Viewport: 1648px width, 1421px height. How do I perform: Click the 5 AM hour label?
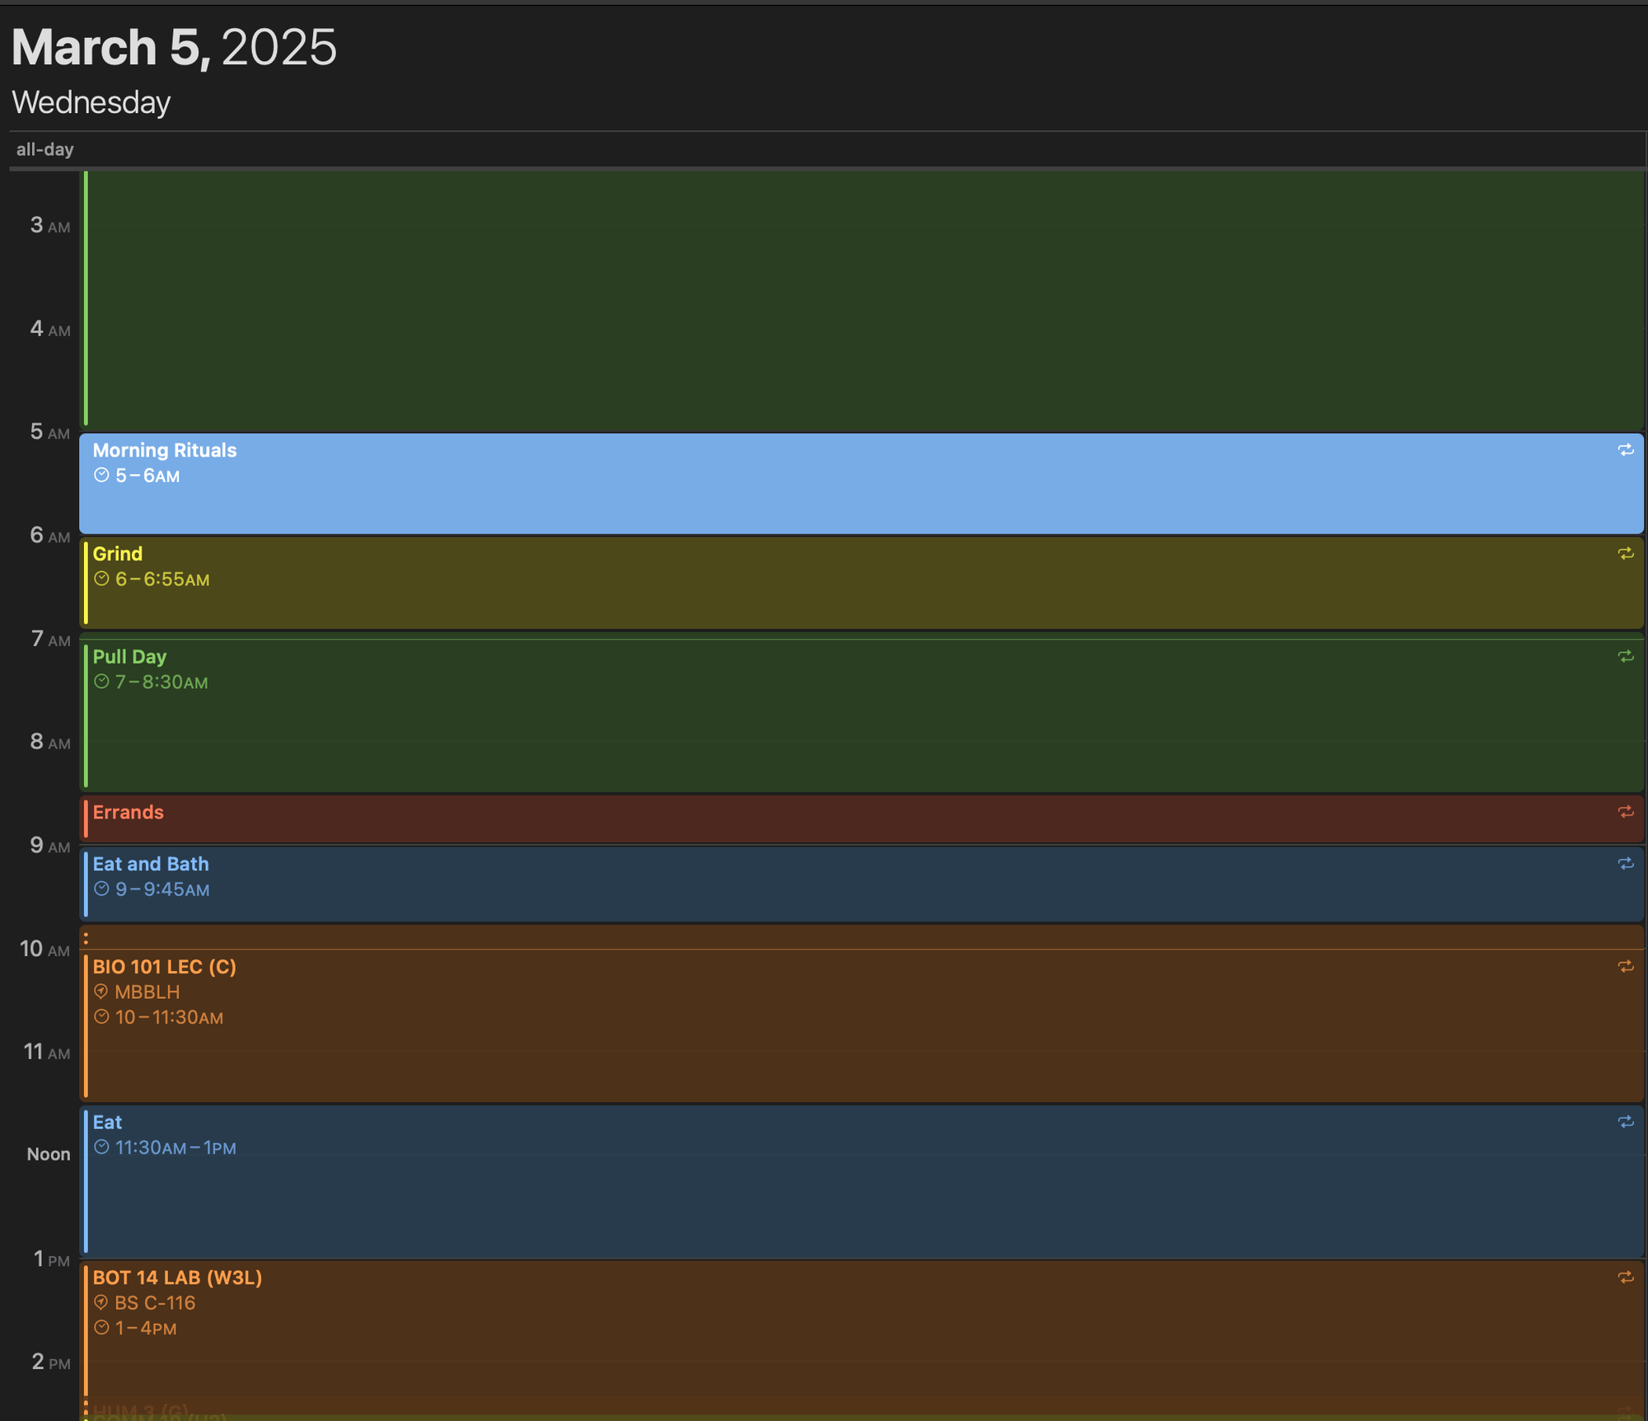click(x=50, y=432)
